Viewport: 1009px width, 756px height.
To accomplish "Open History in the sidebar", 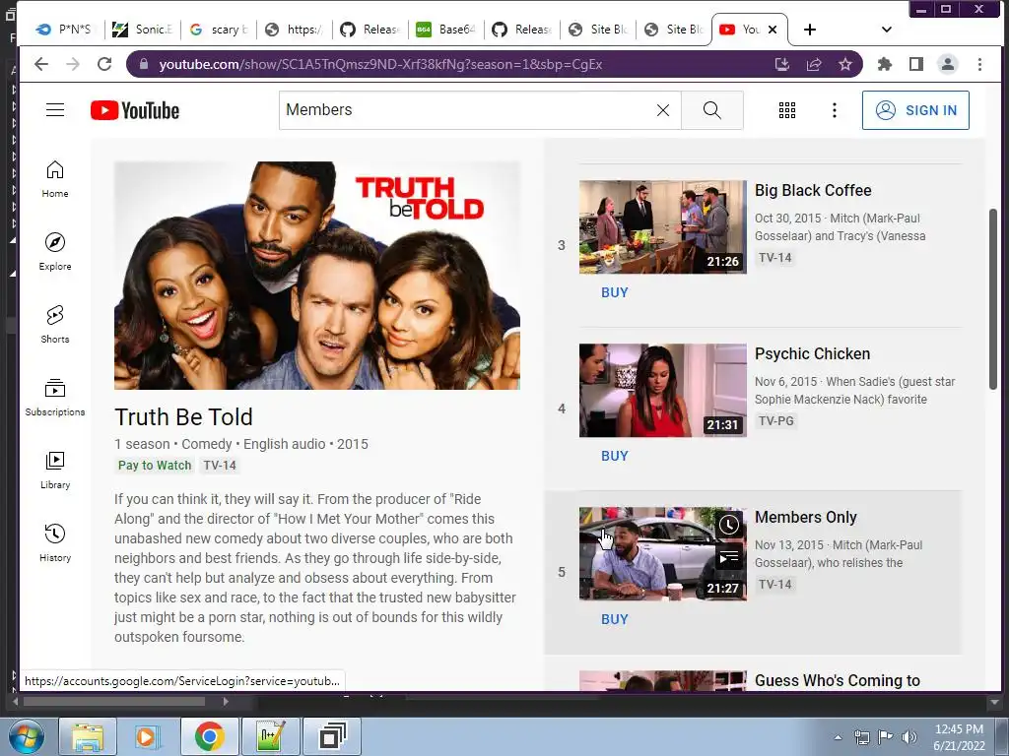I will pyautogui.click(x=55, y=543).
